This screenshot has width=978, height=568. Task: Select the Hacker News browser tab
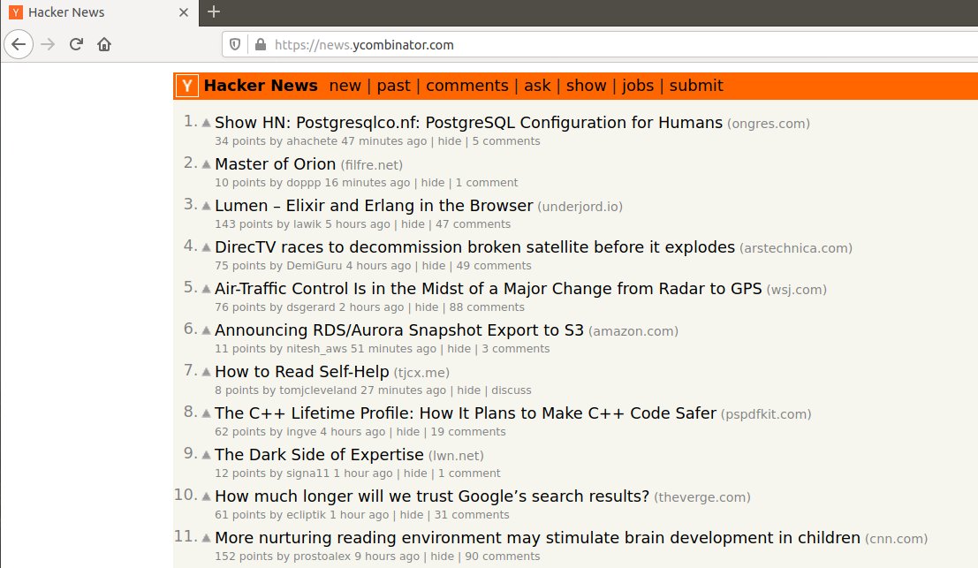(x=100, y=13)
